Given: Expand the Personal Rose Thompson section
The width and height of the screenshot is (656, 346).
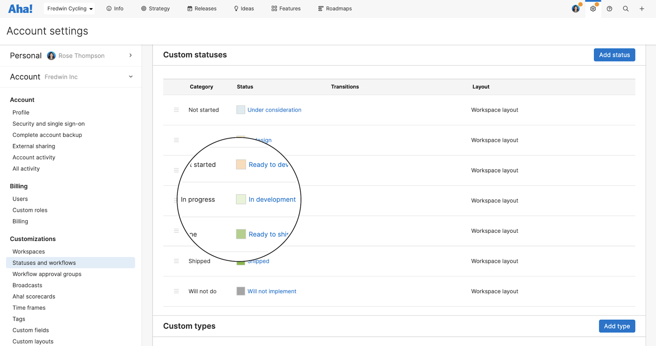Looking at the screenshot, I should (131, 55).
